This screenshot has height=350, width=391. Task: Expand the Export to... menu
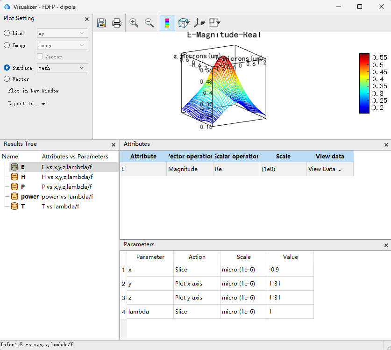coord(27,104)
